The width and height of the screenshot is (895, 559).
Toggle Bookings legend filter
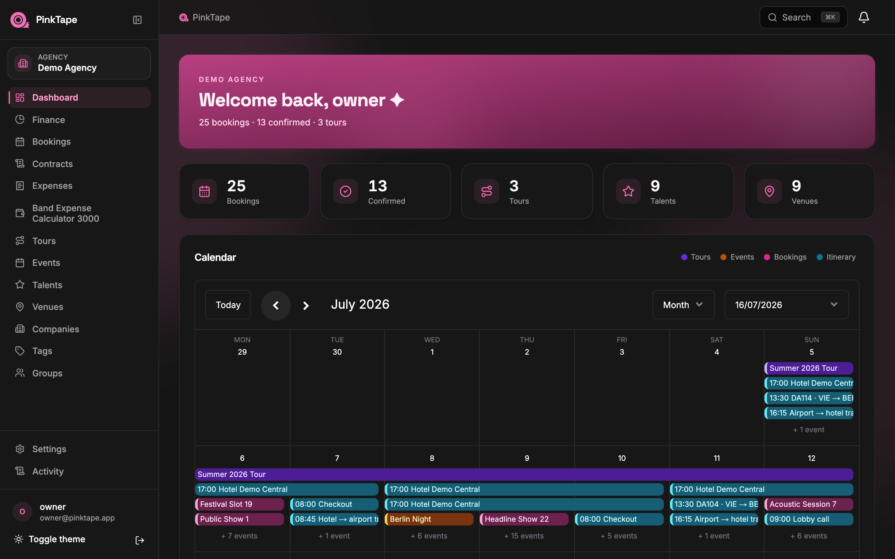(x=785, y=257)
